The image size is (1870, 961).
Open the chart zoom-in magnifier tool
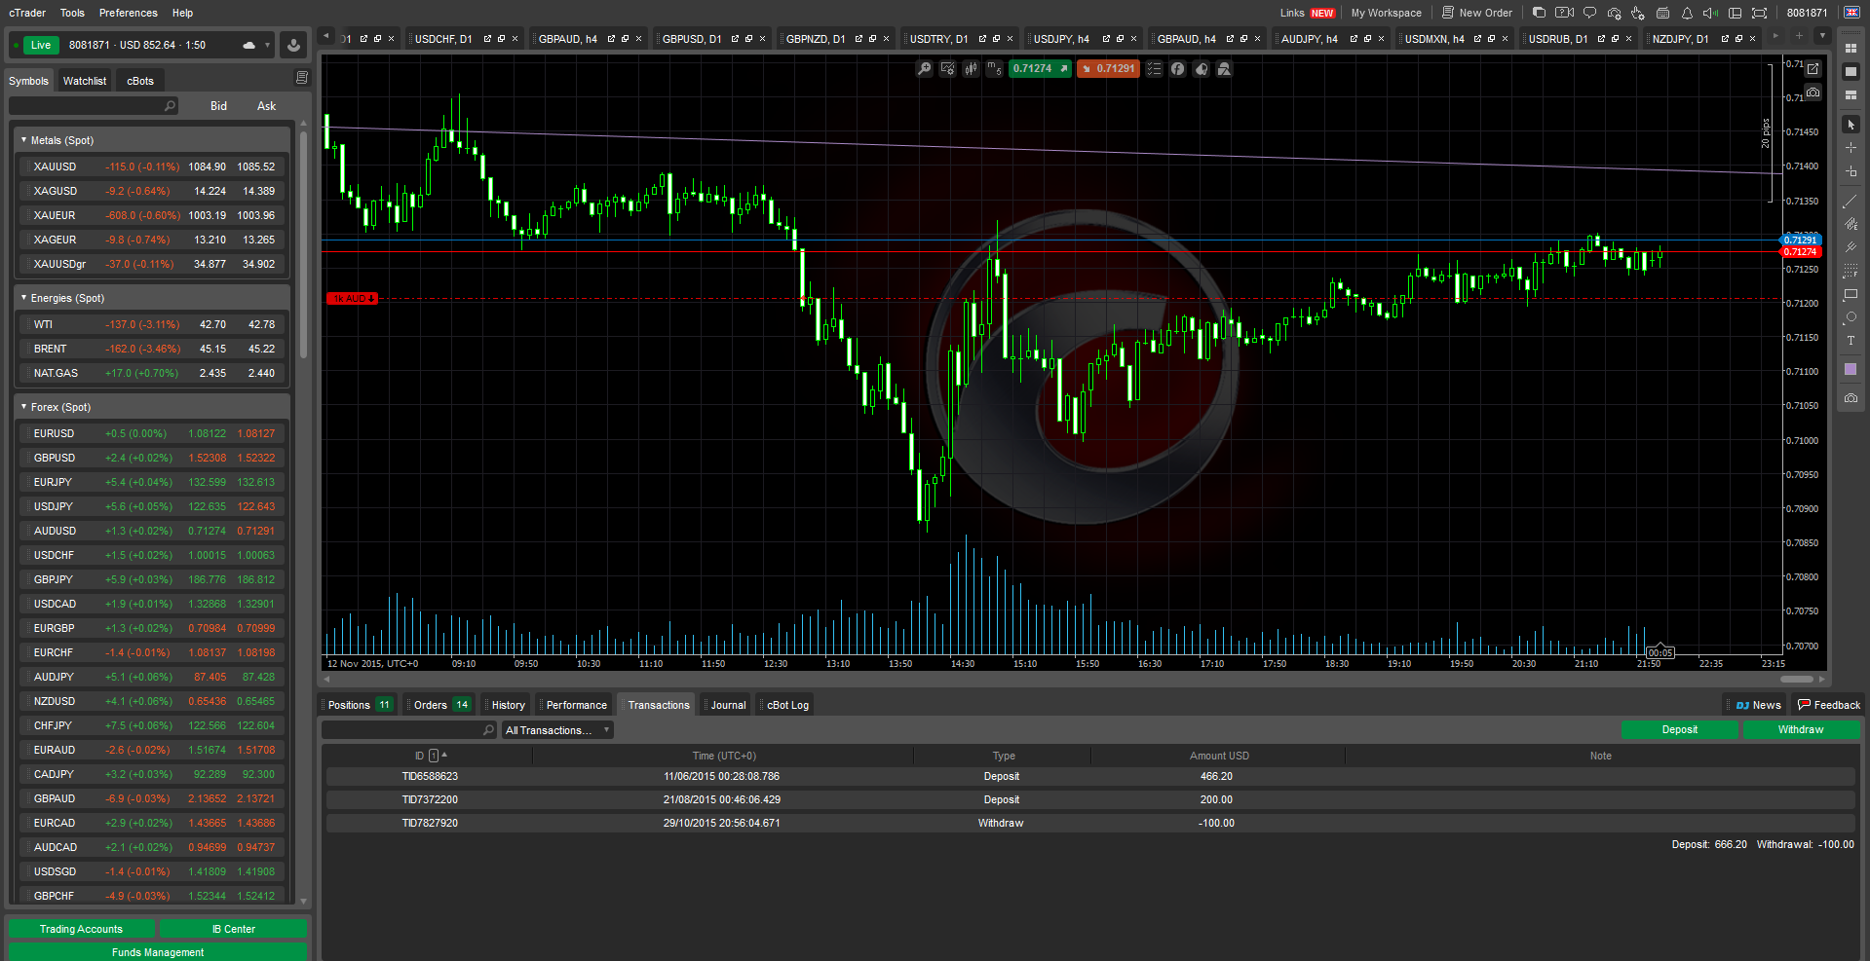click(924, 69)
